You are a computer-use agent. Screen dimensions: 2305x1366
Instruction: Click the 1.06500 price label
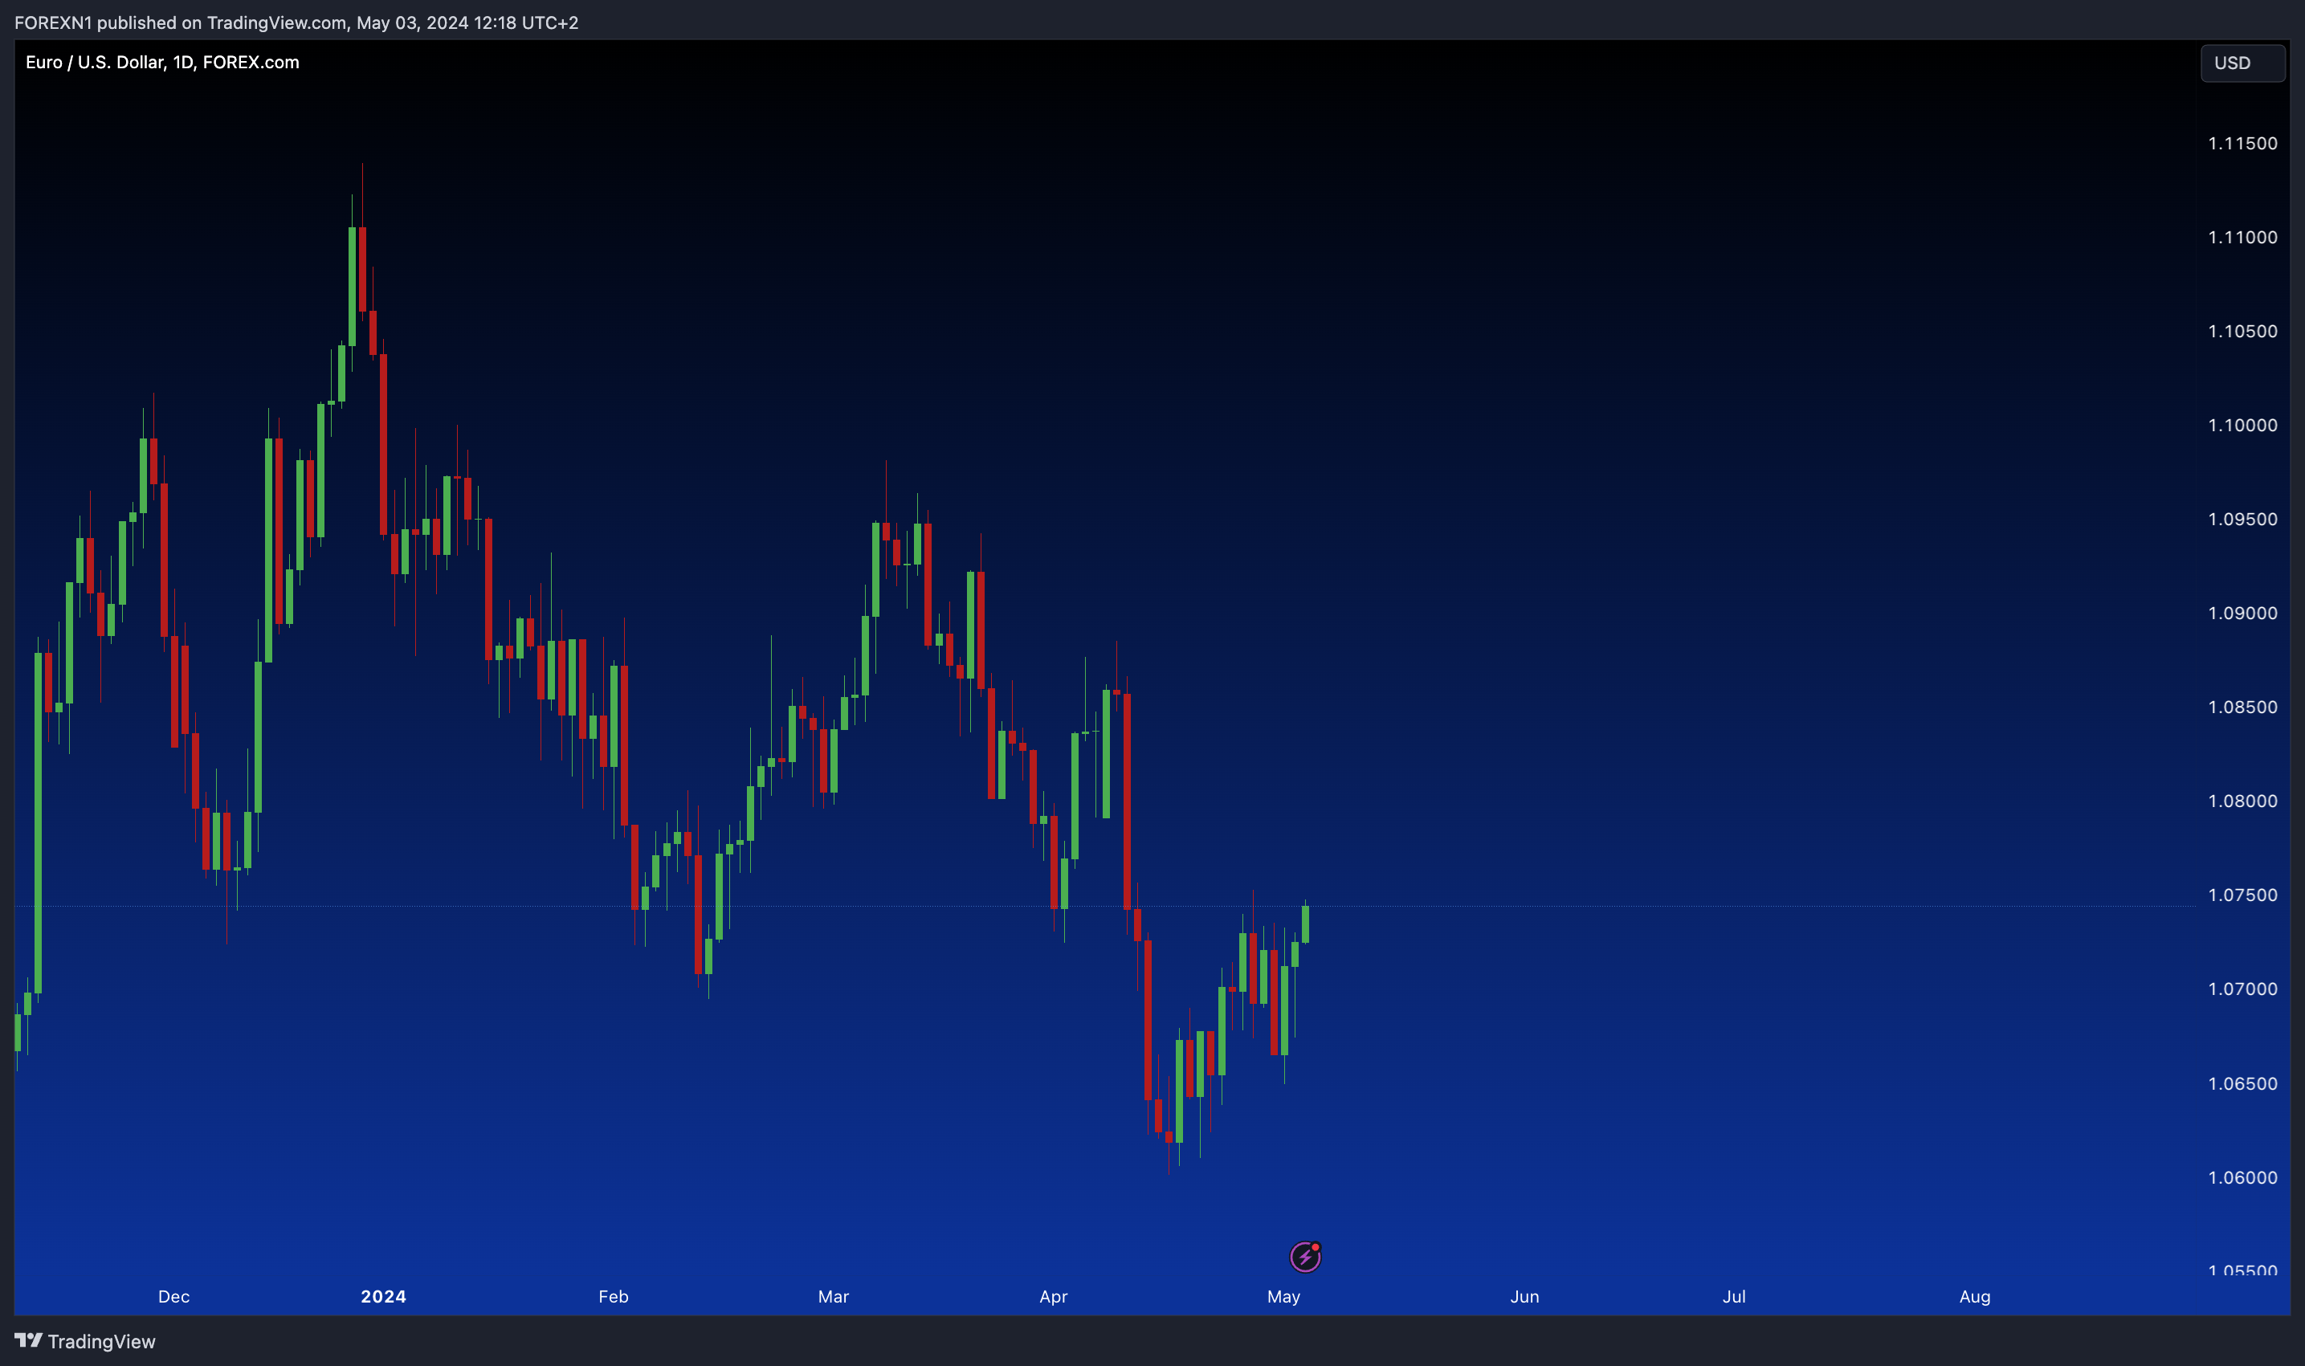[2242, 1083]
